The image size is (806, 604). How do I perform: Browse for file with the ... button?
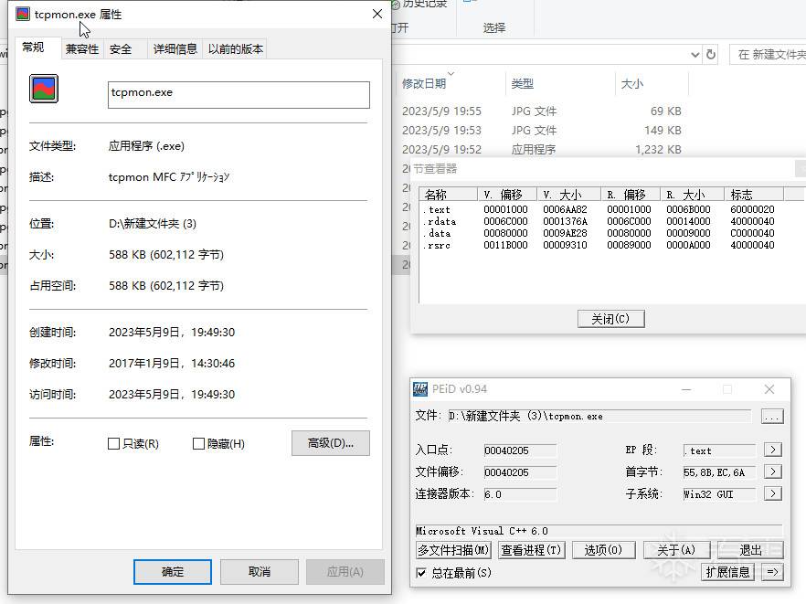point(772,416)
